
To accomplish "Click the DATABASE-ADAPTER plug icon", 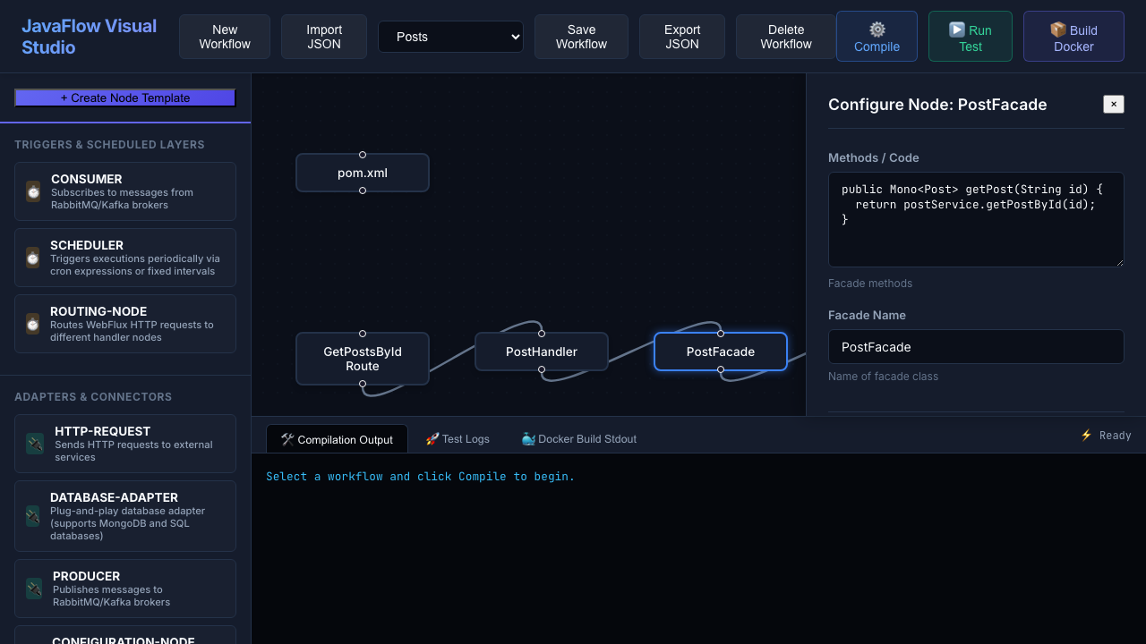I will tap(32, 516).
